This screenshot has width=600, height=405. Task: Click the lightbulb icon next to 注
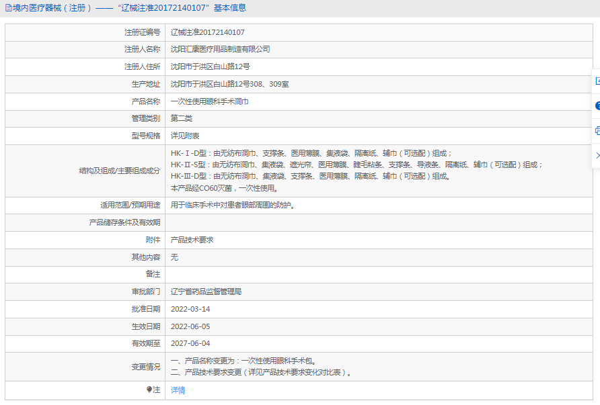pyautogui.click(x=150, y=390)
